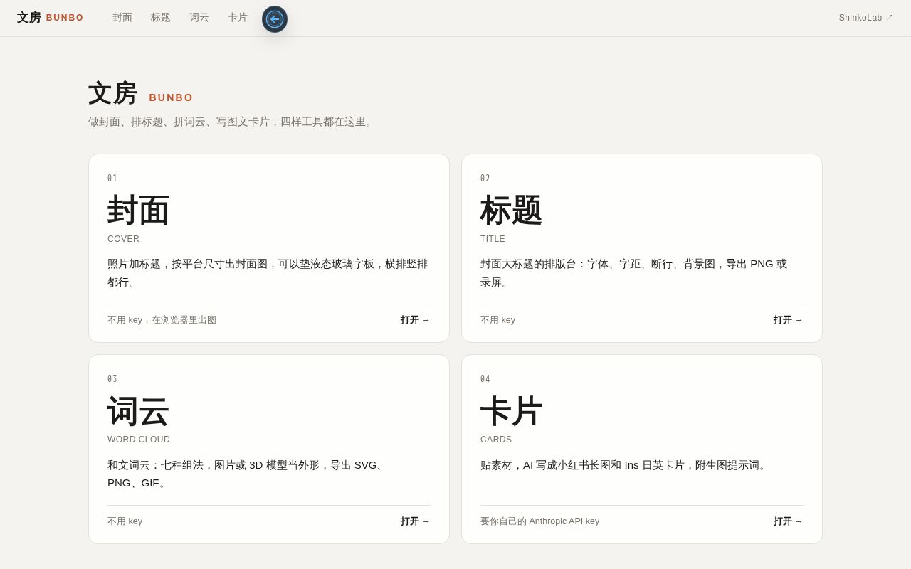Click description starting 封面大标题的排版台
911x569 pixels.
tap(634, 273)
